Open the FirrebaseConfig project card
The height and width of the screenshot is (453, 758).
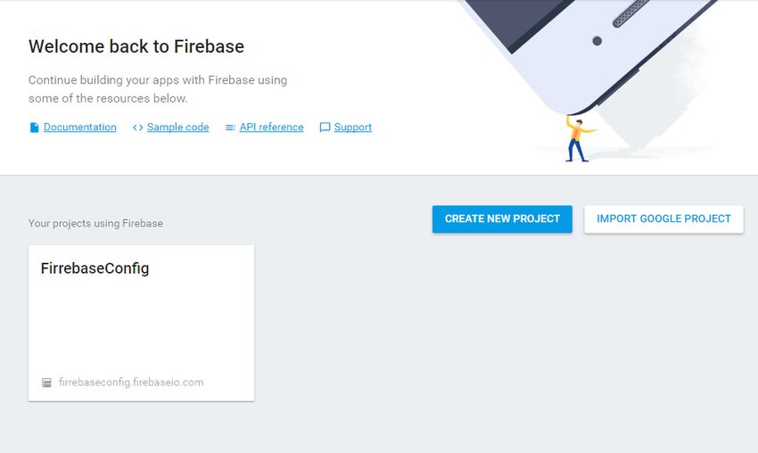pos(141,323)
